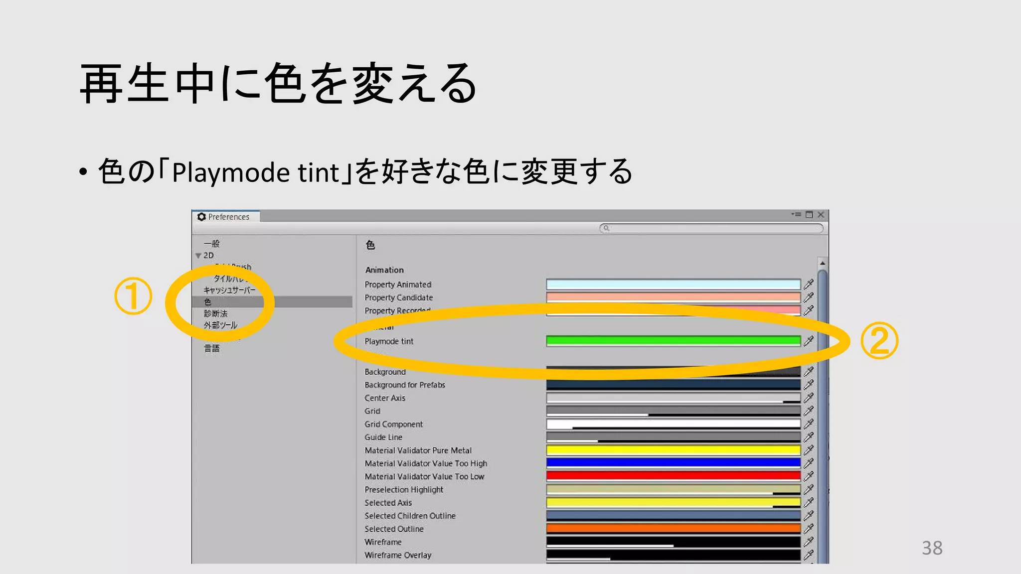Open the Property Animated color swatch
Image resolution: width=1021 pixels, height=574 pixels.
point(674,285)
